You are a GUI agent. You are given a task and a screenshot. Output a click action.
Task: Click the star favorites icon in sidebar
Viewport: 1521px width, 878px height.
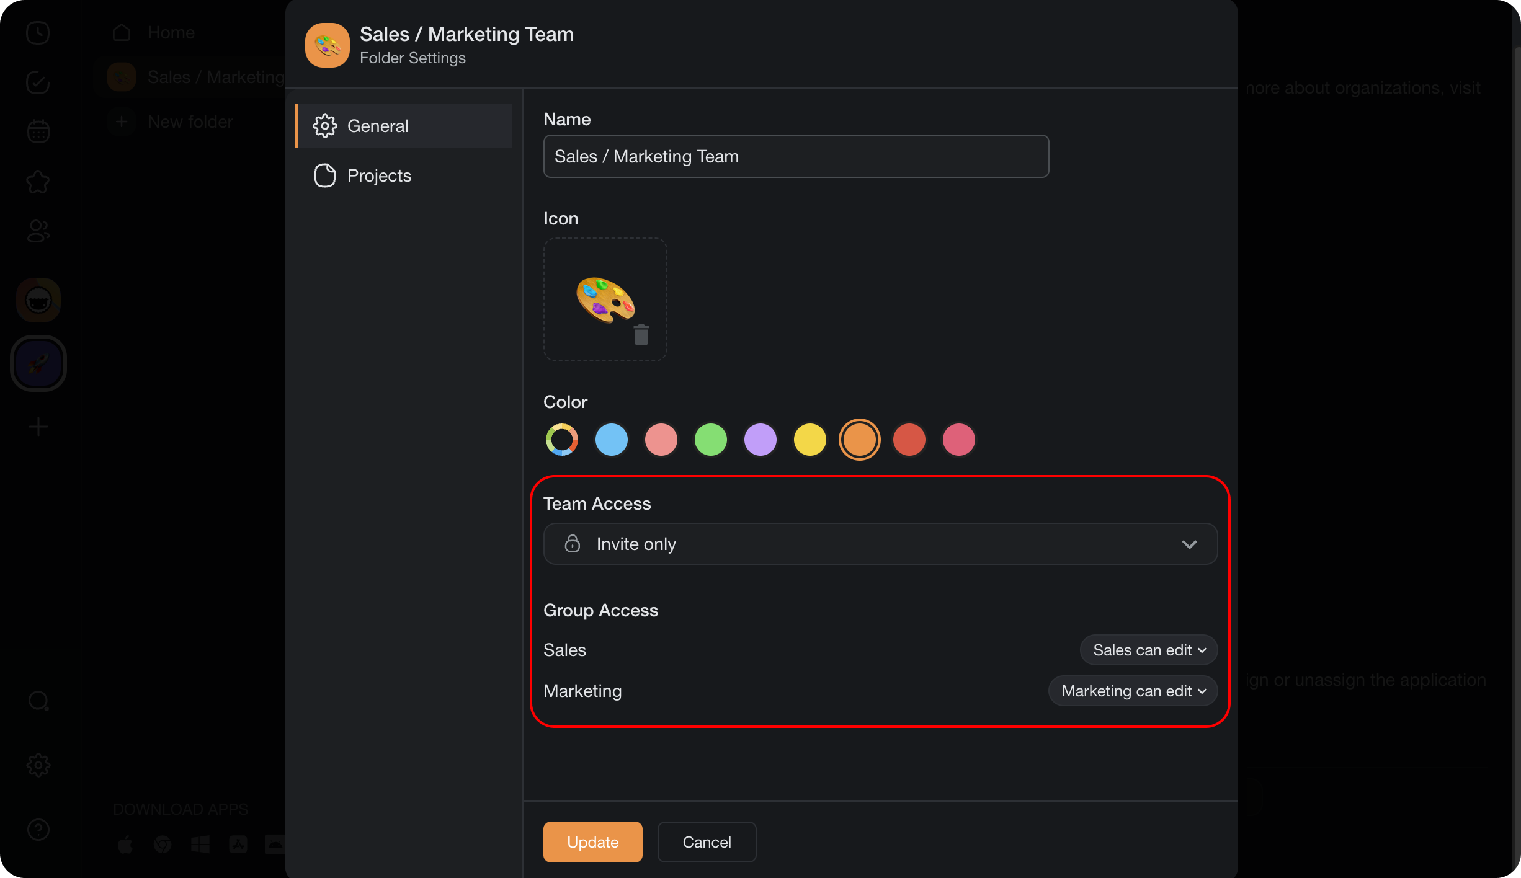pos(38,182)
